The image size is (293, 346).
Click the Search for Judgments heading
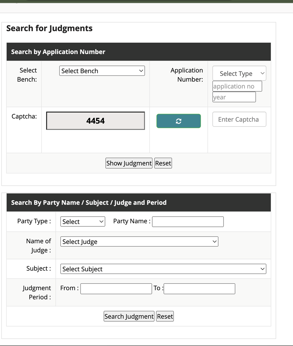[x=49, y=29]
